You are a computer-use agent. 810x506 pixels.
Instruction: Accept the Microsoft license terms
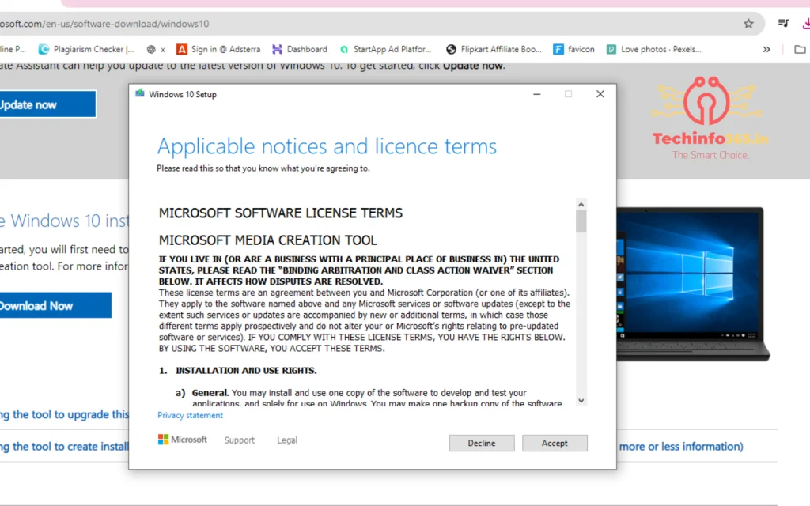[555, 443]
